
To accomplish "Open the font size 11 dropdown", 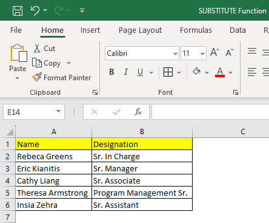I will [x=202, y=53].
